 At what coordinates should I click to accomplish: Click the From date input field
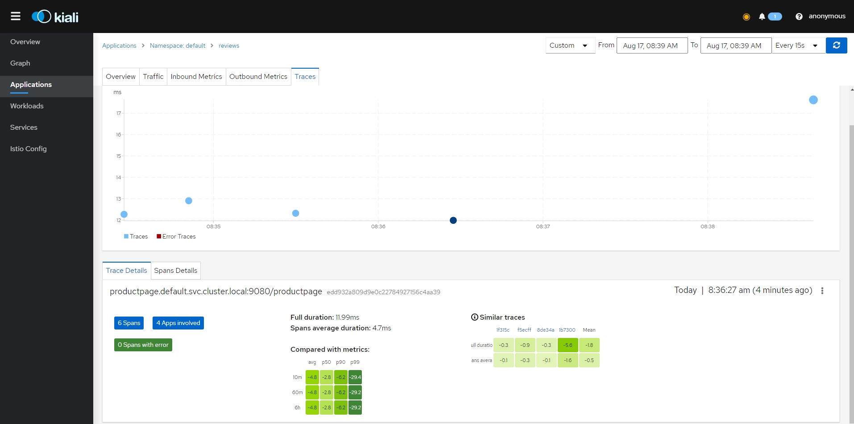click(x=651, y=45)
